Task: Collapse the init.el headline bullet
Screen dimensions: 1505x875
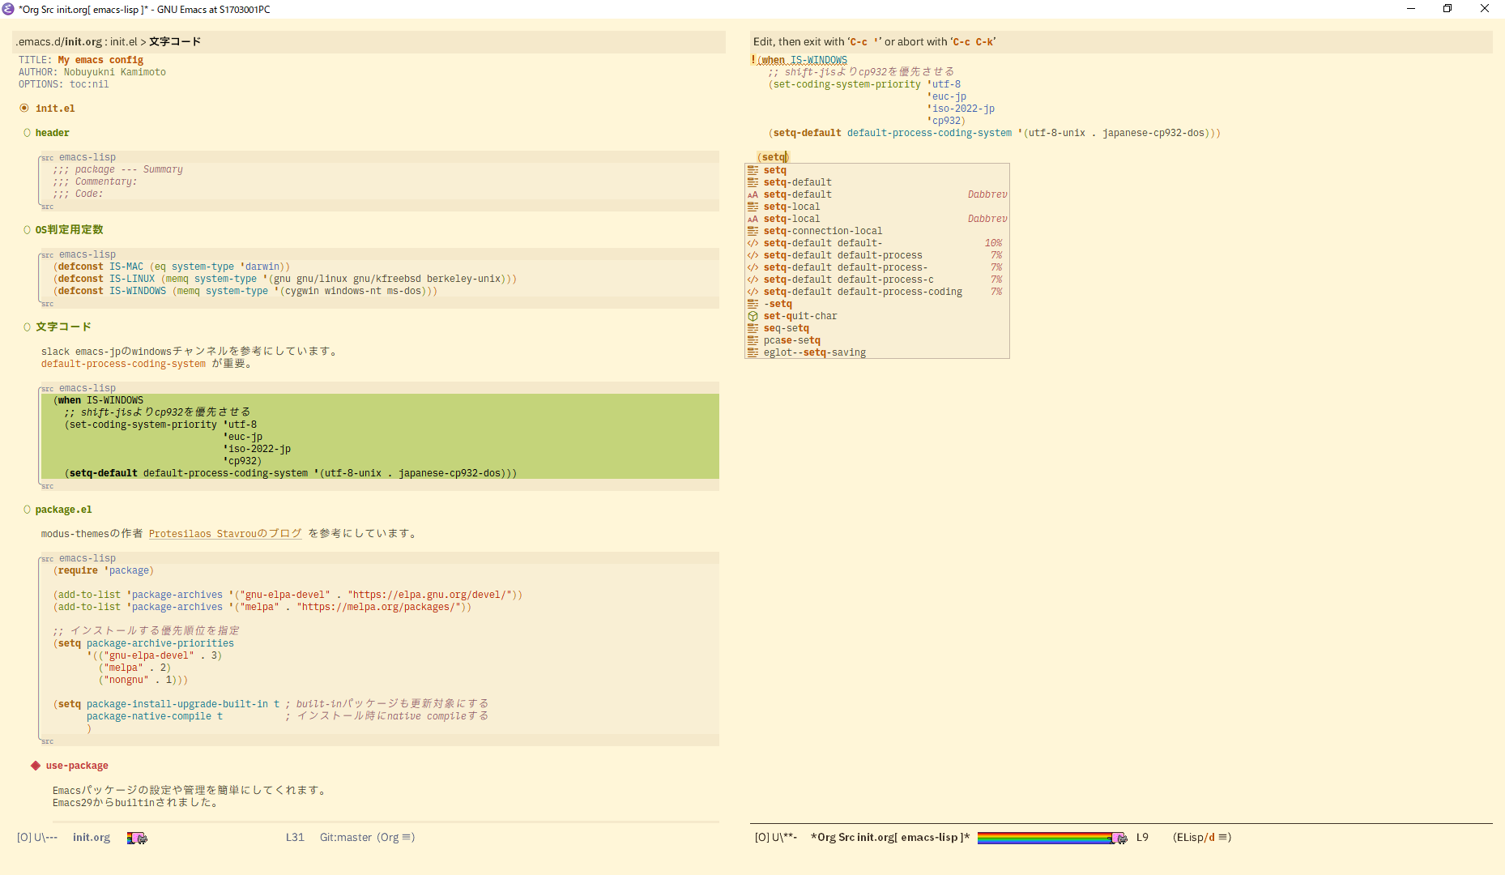Action: [x=24, y=107]
